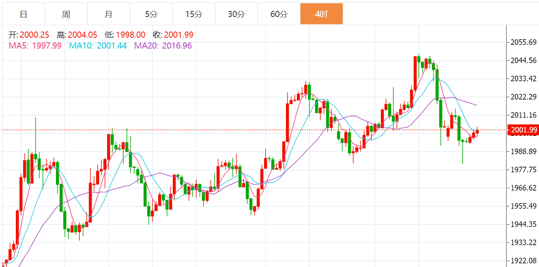539x267 pixels.
Task: Select the 5分 timeframe tab
Action: [151, 14]
